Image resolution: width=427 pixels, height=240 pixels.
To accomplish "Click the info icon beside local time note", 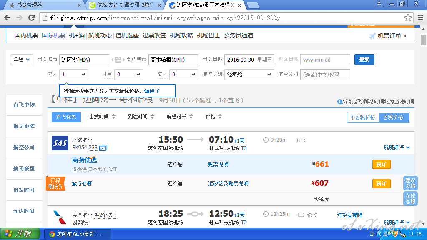I will pyautogui.click(x=339, y=102).
